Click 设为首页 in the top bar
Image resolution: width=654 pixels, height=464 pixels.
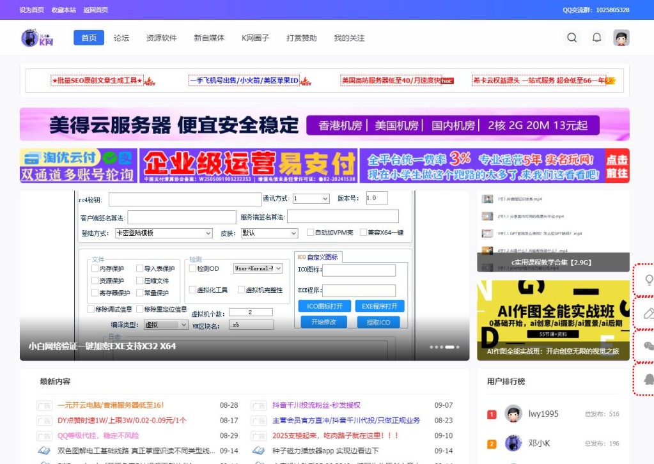tap(32, 10)
